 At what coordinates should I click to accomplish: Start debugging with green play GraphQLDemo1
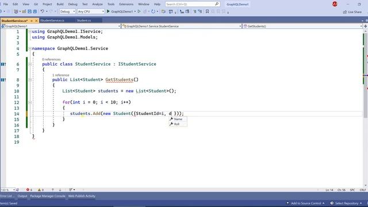(120, 11)
